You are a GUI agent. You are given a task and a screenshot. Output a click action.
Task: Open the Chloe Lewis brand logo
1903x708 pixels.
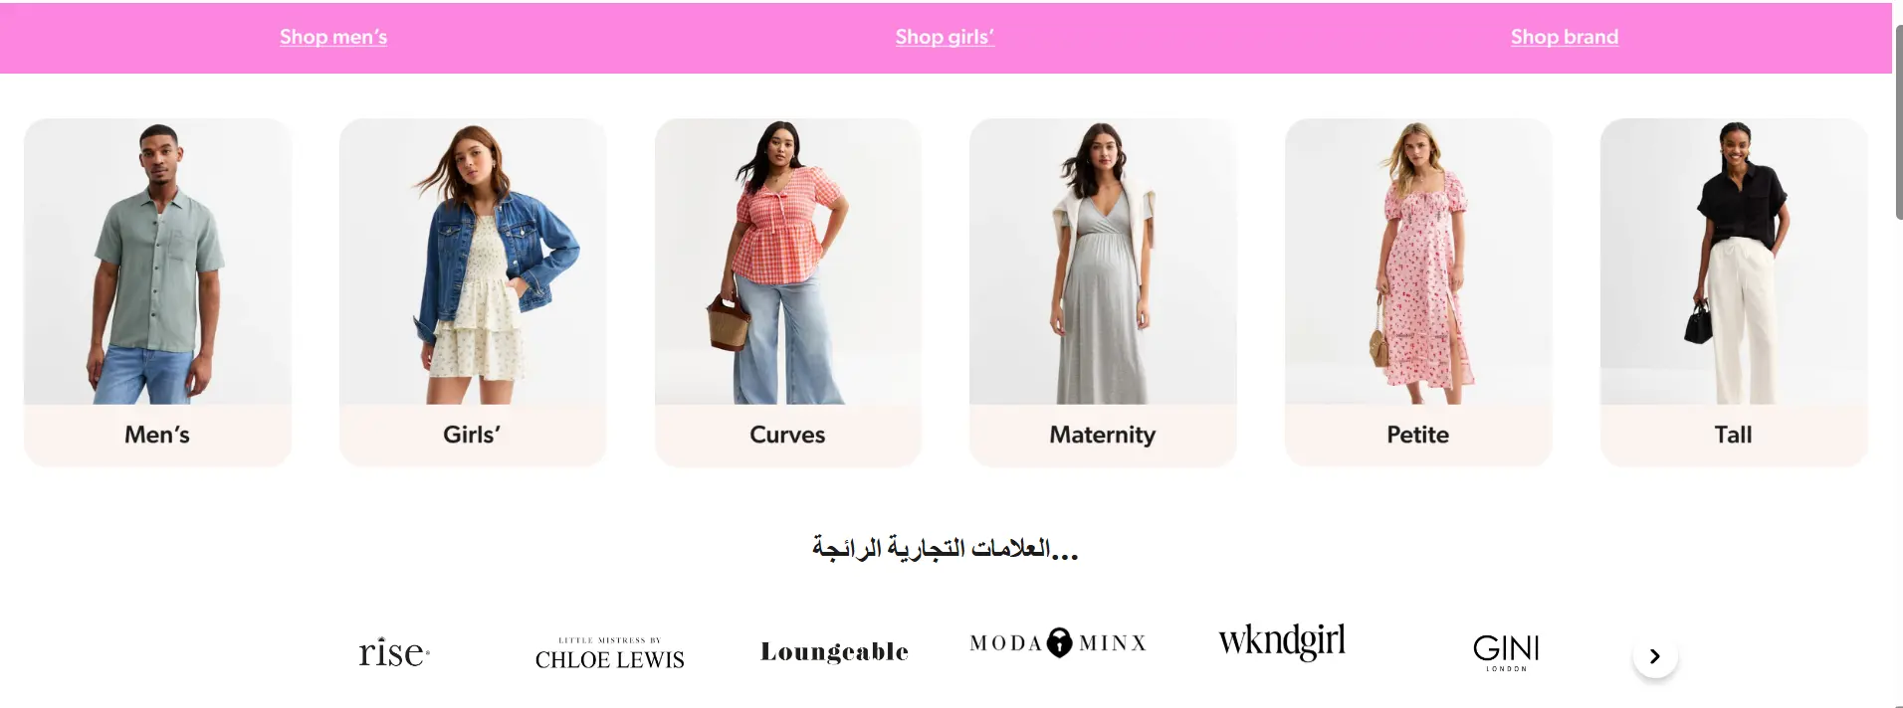(x=609, y=653)
